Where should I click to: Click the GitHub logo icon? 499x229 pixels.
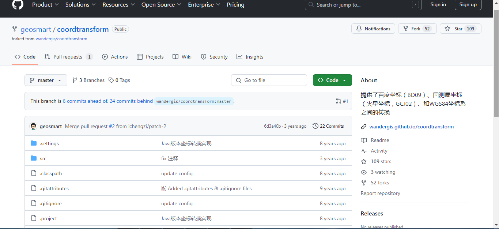pyautogui.click(x=18, y=4)
